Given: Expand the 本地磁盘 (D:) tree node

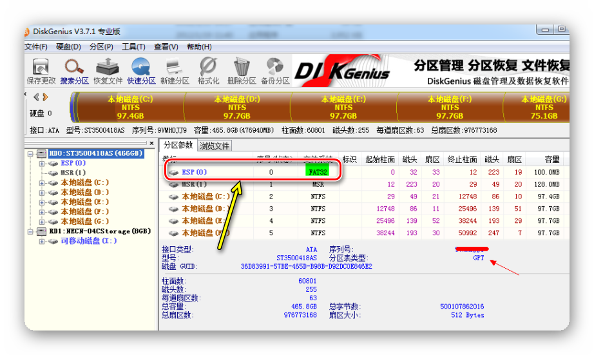Looking at the screenshot, I should (42, 193).
